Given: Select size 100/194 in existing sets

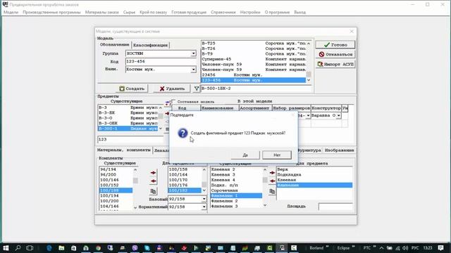Looking at the screenshot, I should [116, 195].
